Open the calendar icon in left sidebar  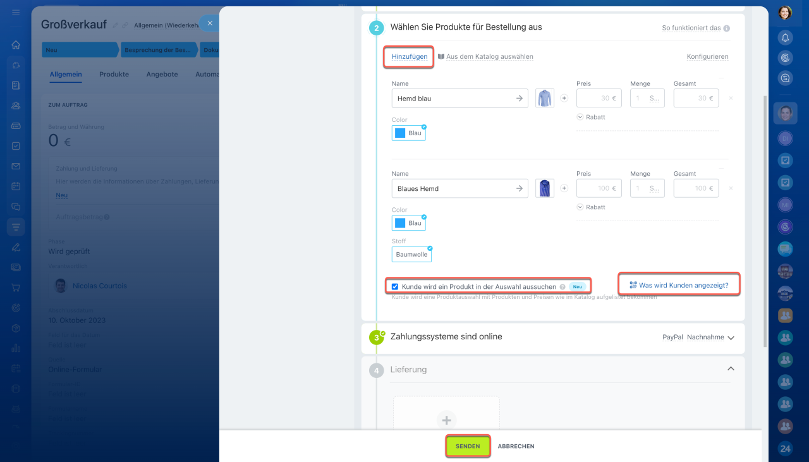point(16,186)
